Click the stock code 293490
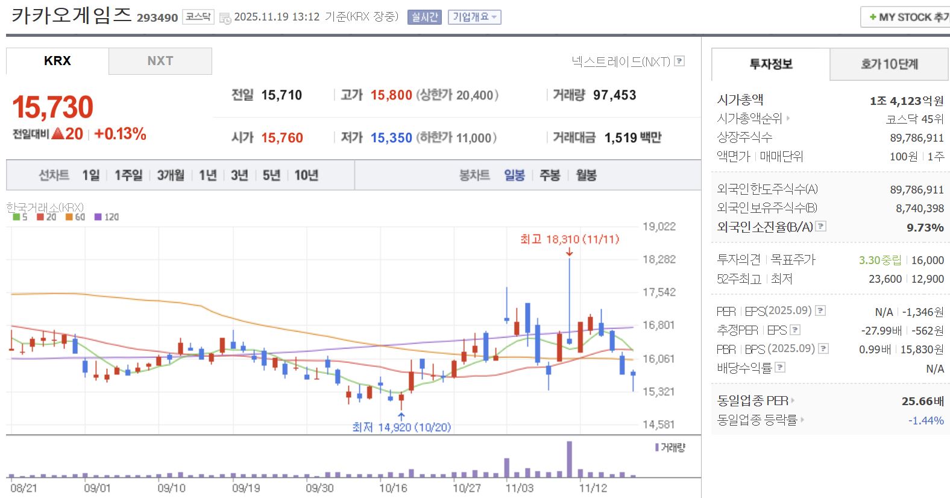 [x=157, y=18]
